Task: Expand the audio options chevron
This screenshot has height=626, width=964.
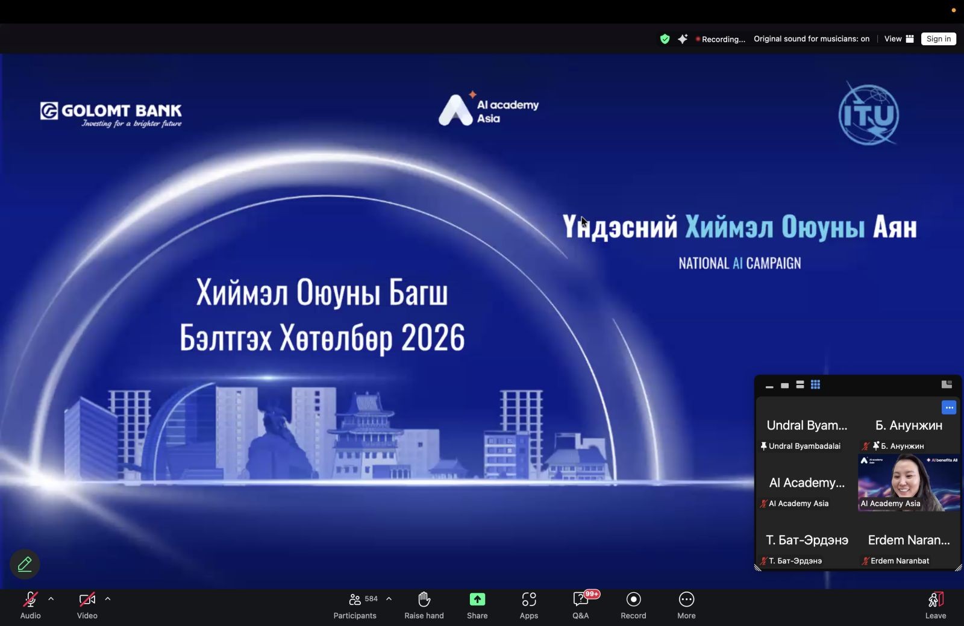Action: [x=51, y=599]
